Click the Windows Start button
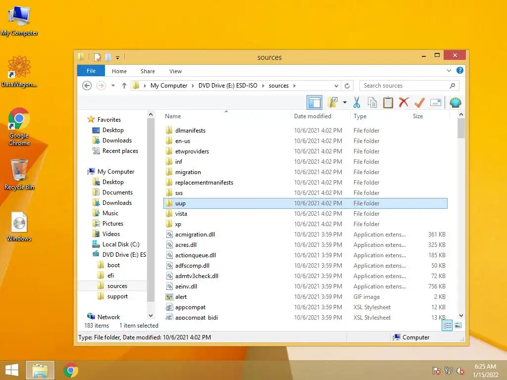 click(x=12, y=370)
